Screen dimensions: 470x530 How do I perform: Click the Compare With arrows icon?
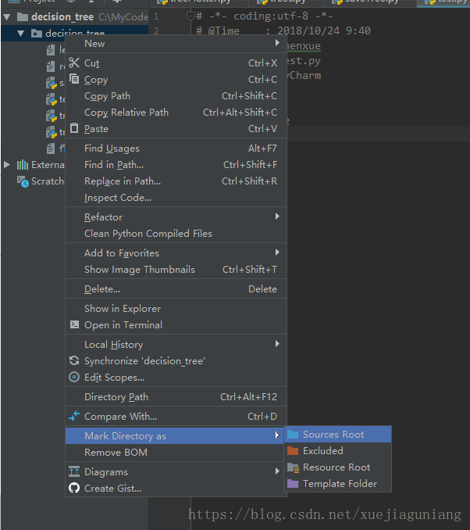(74, 416)
